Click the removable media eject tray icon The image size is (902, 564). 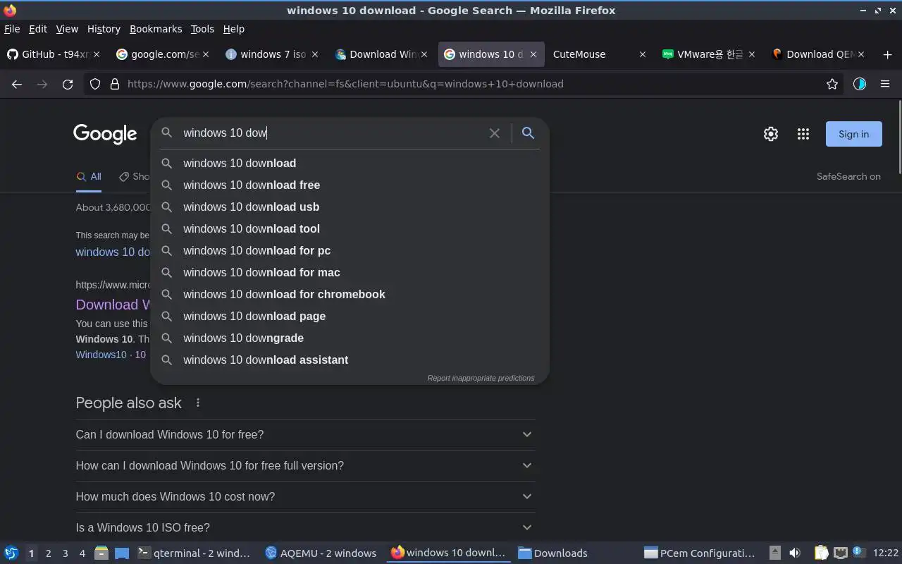tap(774, 553)
